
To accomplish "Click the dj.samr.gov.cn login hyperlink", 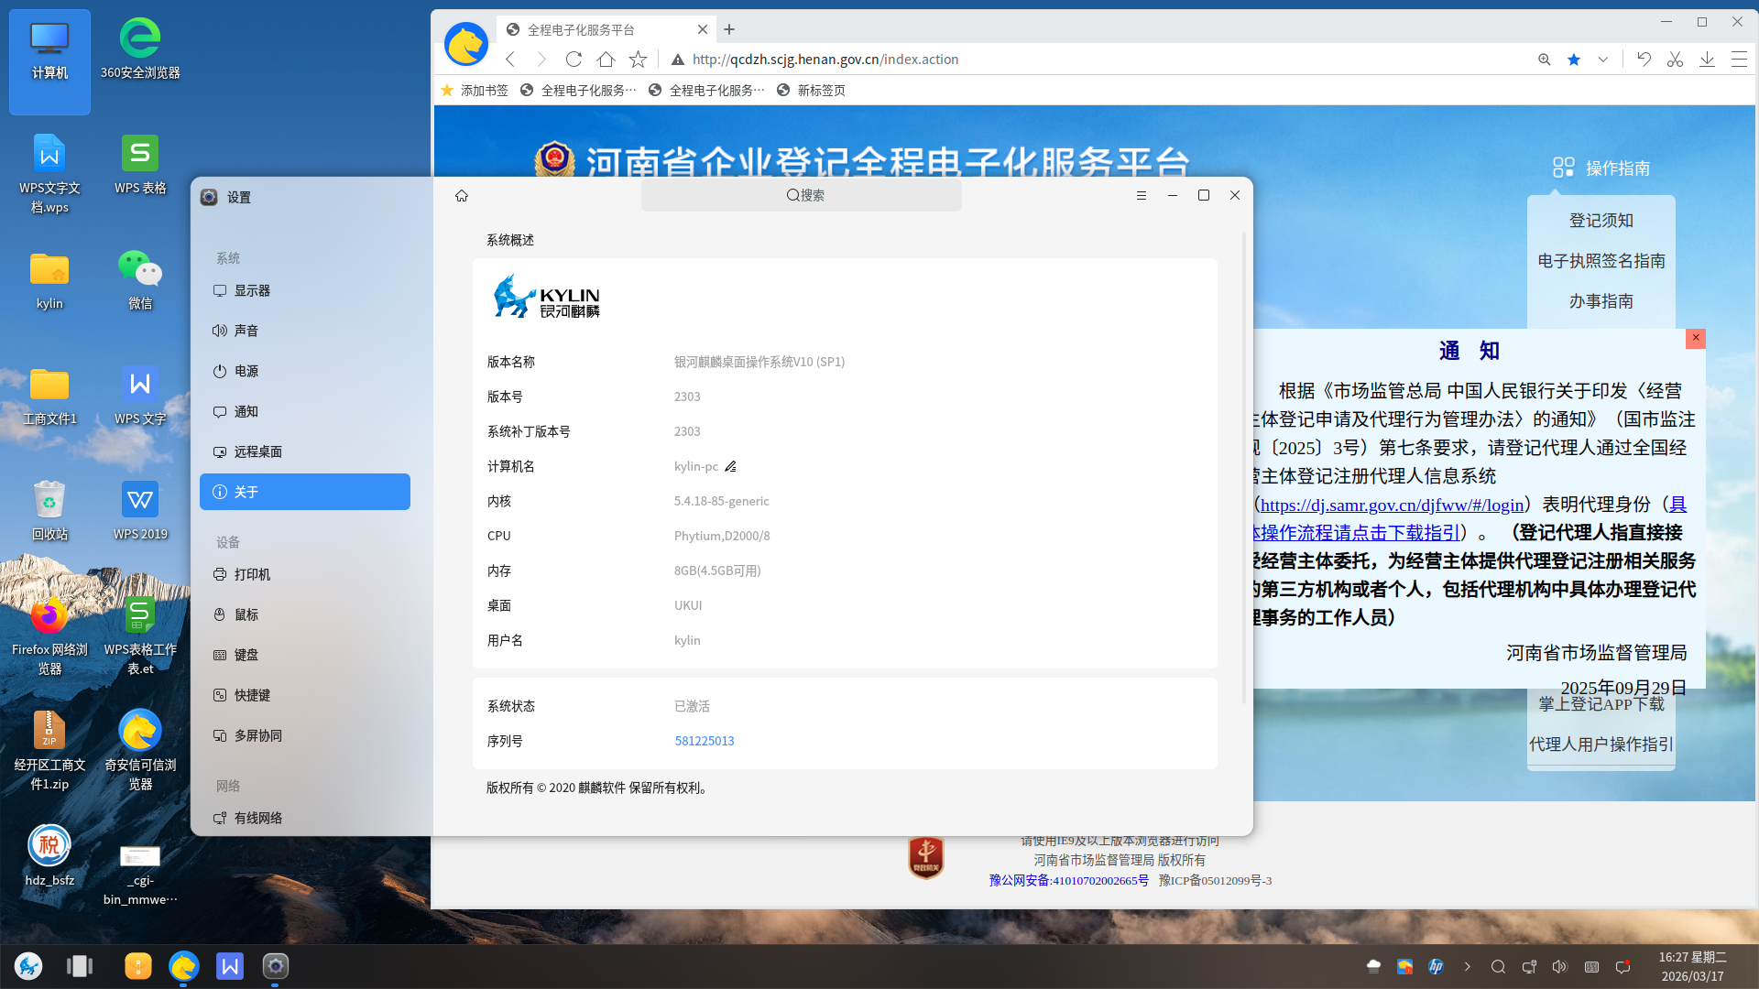I will coord(1392,505).
